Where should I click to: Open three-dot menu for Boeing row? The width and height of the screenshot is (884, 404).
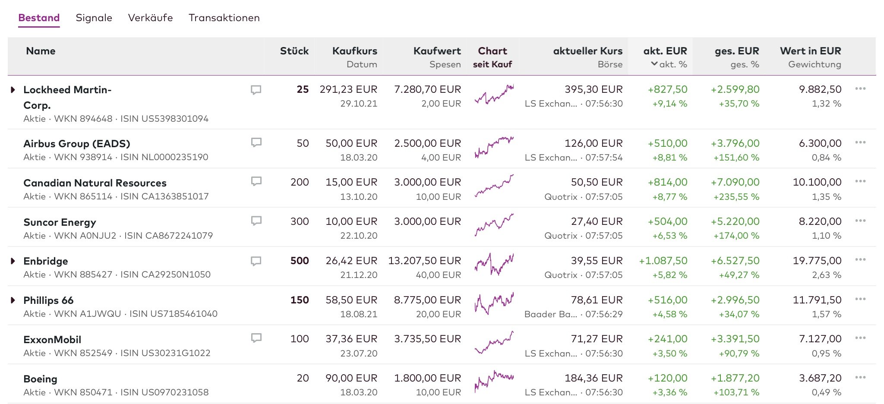click(x=860, y=378)
